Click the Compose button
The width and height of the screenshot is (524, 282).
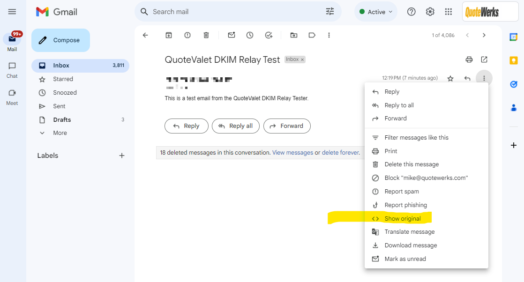point(60,40)
